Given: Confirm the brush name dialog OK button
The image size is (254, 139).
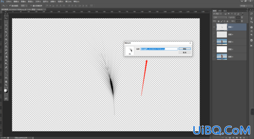Looking at the screenshot, I should (185, 49).
